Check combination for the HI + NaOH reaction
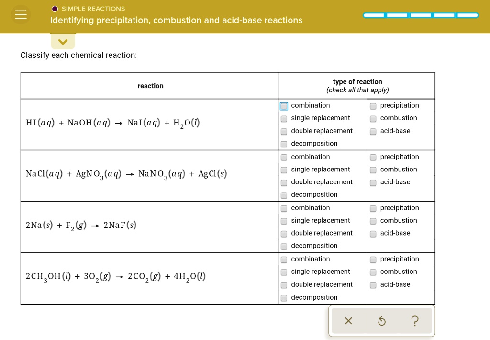The width and height of the screenshot is (490, 340). 284,105
